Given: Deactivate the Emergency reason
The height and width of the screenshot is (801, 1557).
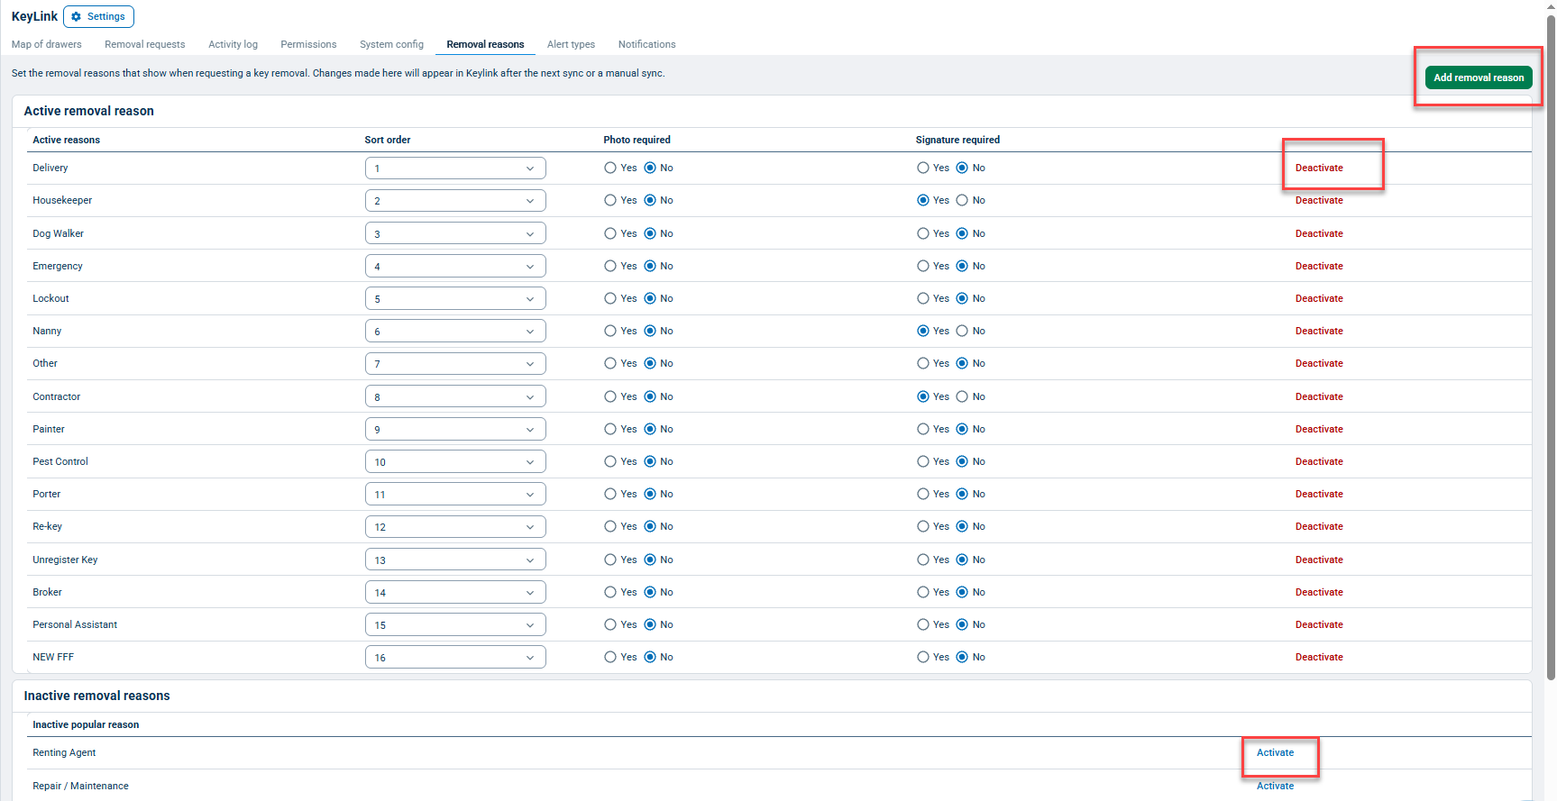Looking at the screenshot, I should [1319, 266].
